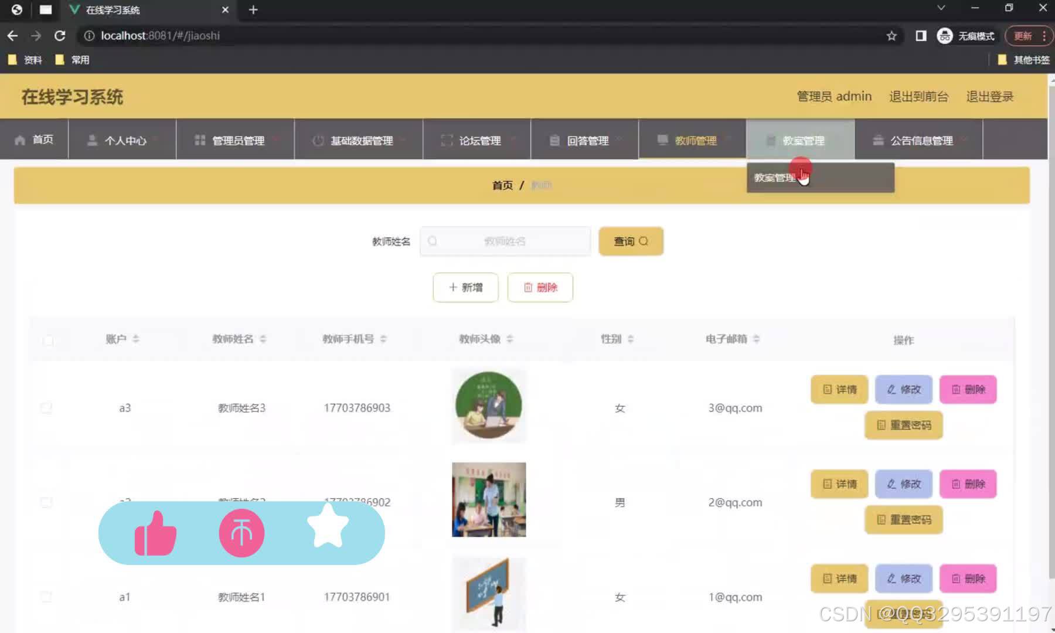Open the 教案管理 top menu
This screenshot has width=1055, height=633.
coord(800,140)
